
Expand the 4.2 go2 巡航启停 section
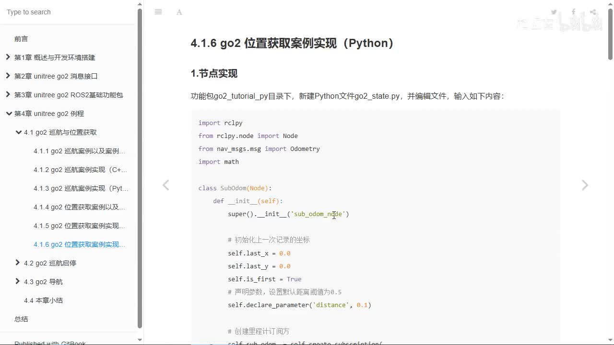(x=18, y=263)
